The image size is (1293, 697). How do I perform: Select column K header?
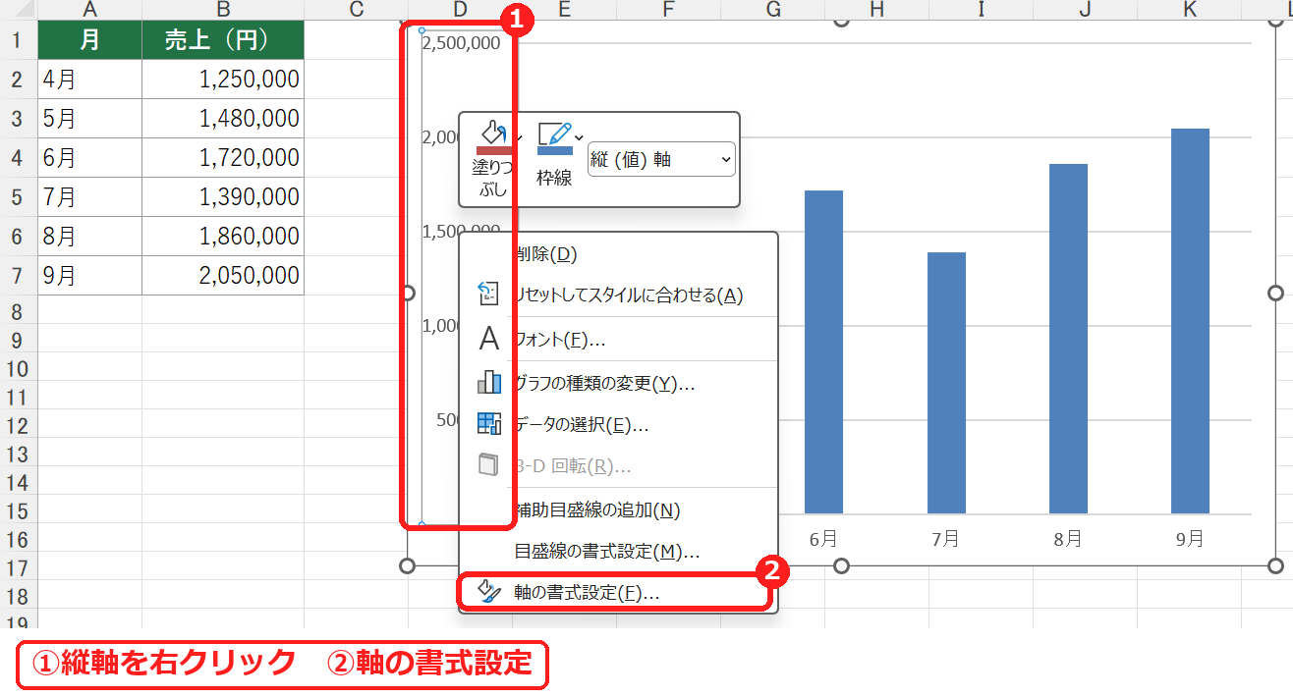point(1189,10)
